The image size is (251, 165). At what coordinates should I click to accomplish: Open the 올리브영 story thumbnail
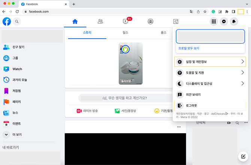131,64
